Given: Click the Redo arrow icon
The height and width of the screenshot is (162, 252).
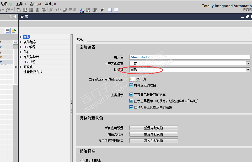Looking at the screenshot, I should [x=8, y=10].
